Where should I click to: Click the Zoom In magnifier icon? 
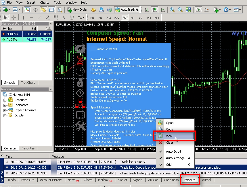point(172,9)
